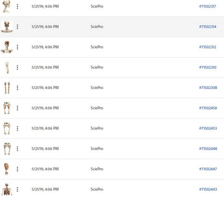This screenshot has width=224, height=198.
Task: Click the hand and forearm bones thumbnail
Action: (x=7, y=67)
